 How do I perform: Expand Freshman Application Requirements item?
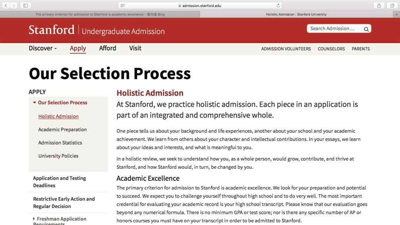pyautogui.click(x=34, y=219)
